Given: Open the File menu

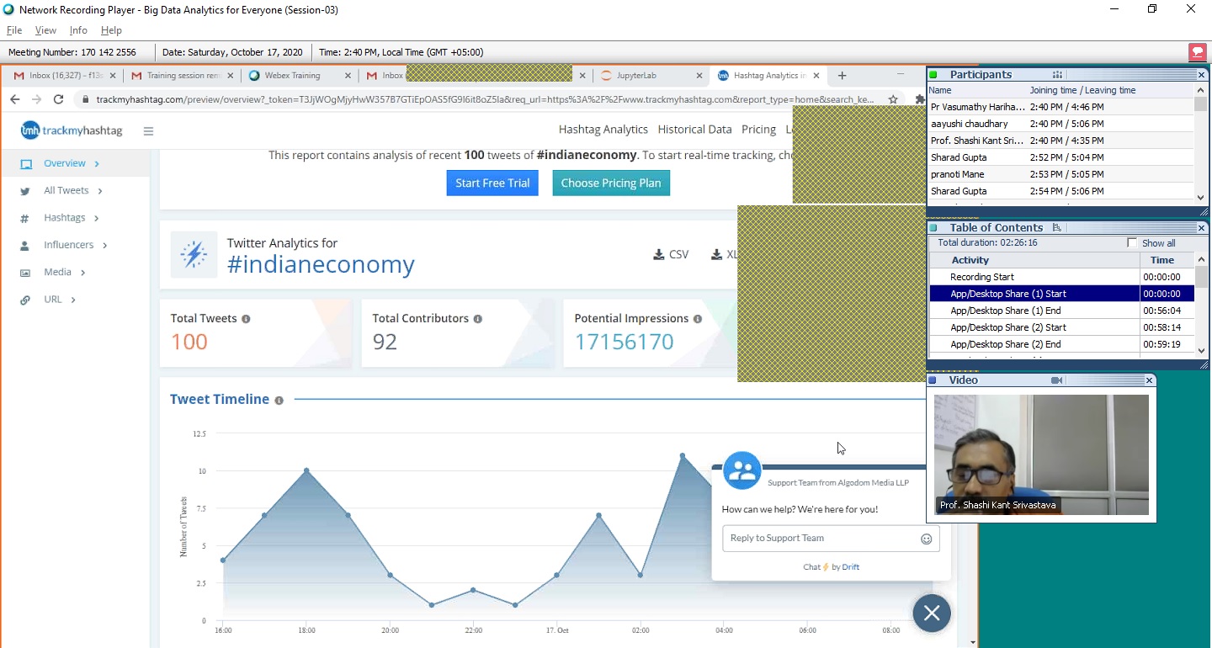Looking at the screenshot, I should point(13,30).
